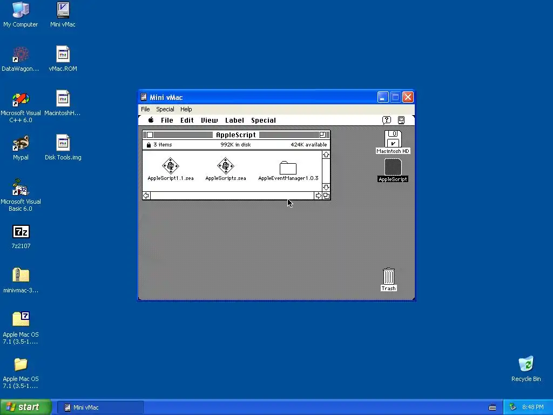
Task: Select the Disk Tools.img file icon
Action: pyautogui.click(x=63, y=143)
